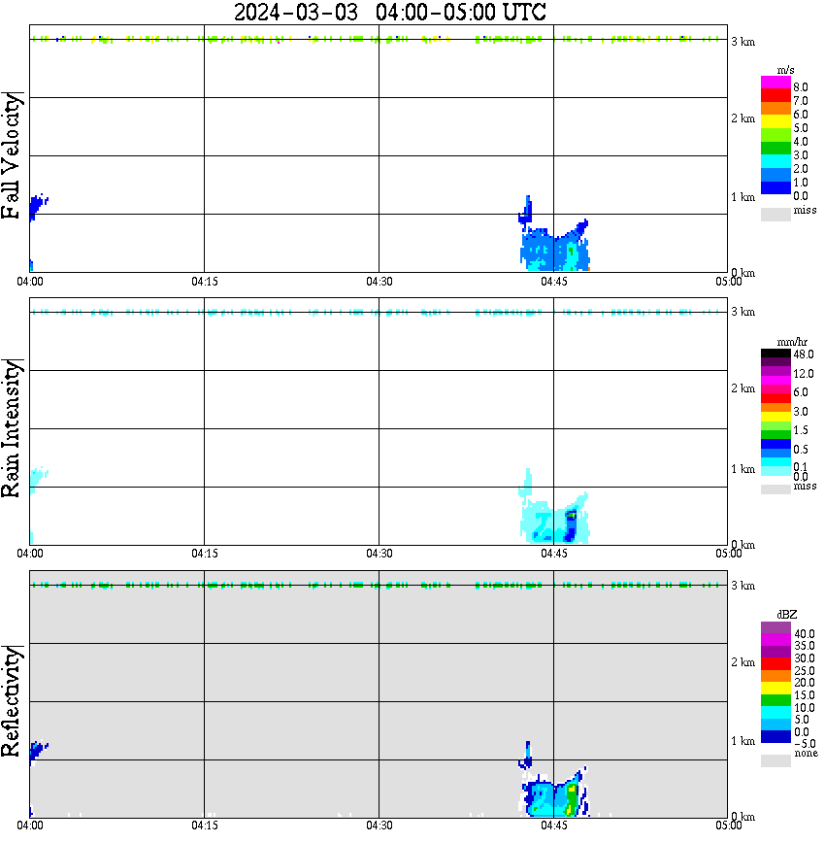Select the 'Fall Velocity' axis label
Image resolution: width=825 pixels, height=843 pixels.
(x=12, y=155)
